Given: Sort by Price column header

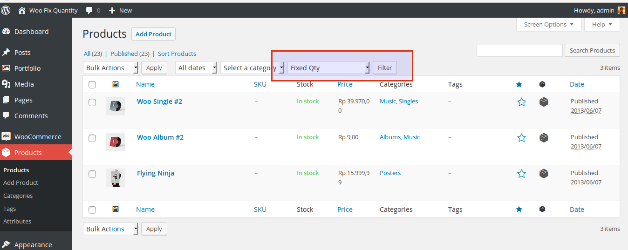Looking at the screenshot, I should click(345, 84).
